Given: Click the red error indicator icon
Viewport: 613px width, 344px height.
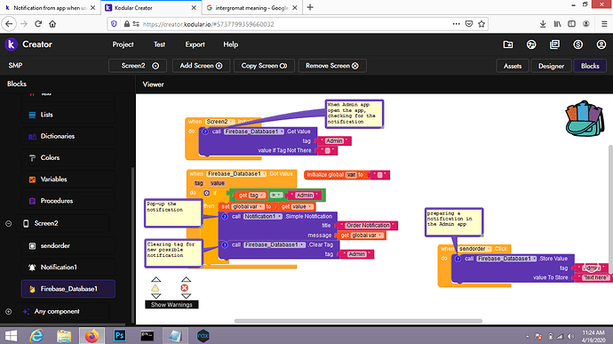Looking at the screenshot, I should (185, 288).
